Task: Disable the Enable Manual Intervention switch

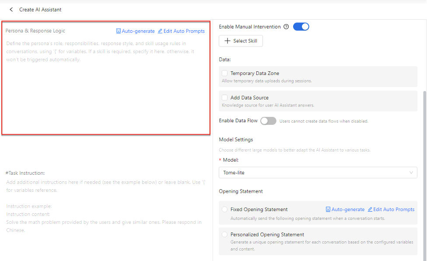Action: coord(301,27)
